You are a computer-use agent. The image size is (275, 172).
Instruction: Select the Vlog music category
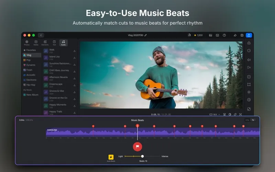(x=32, y=55)
